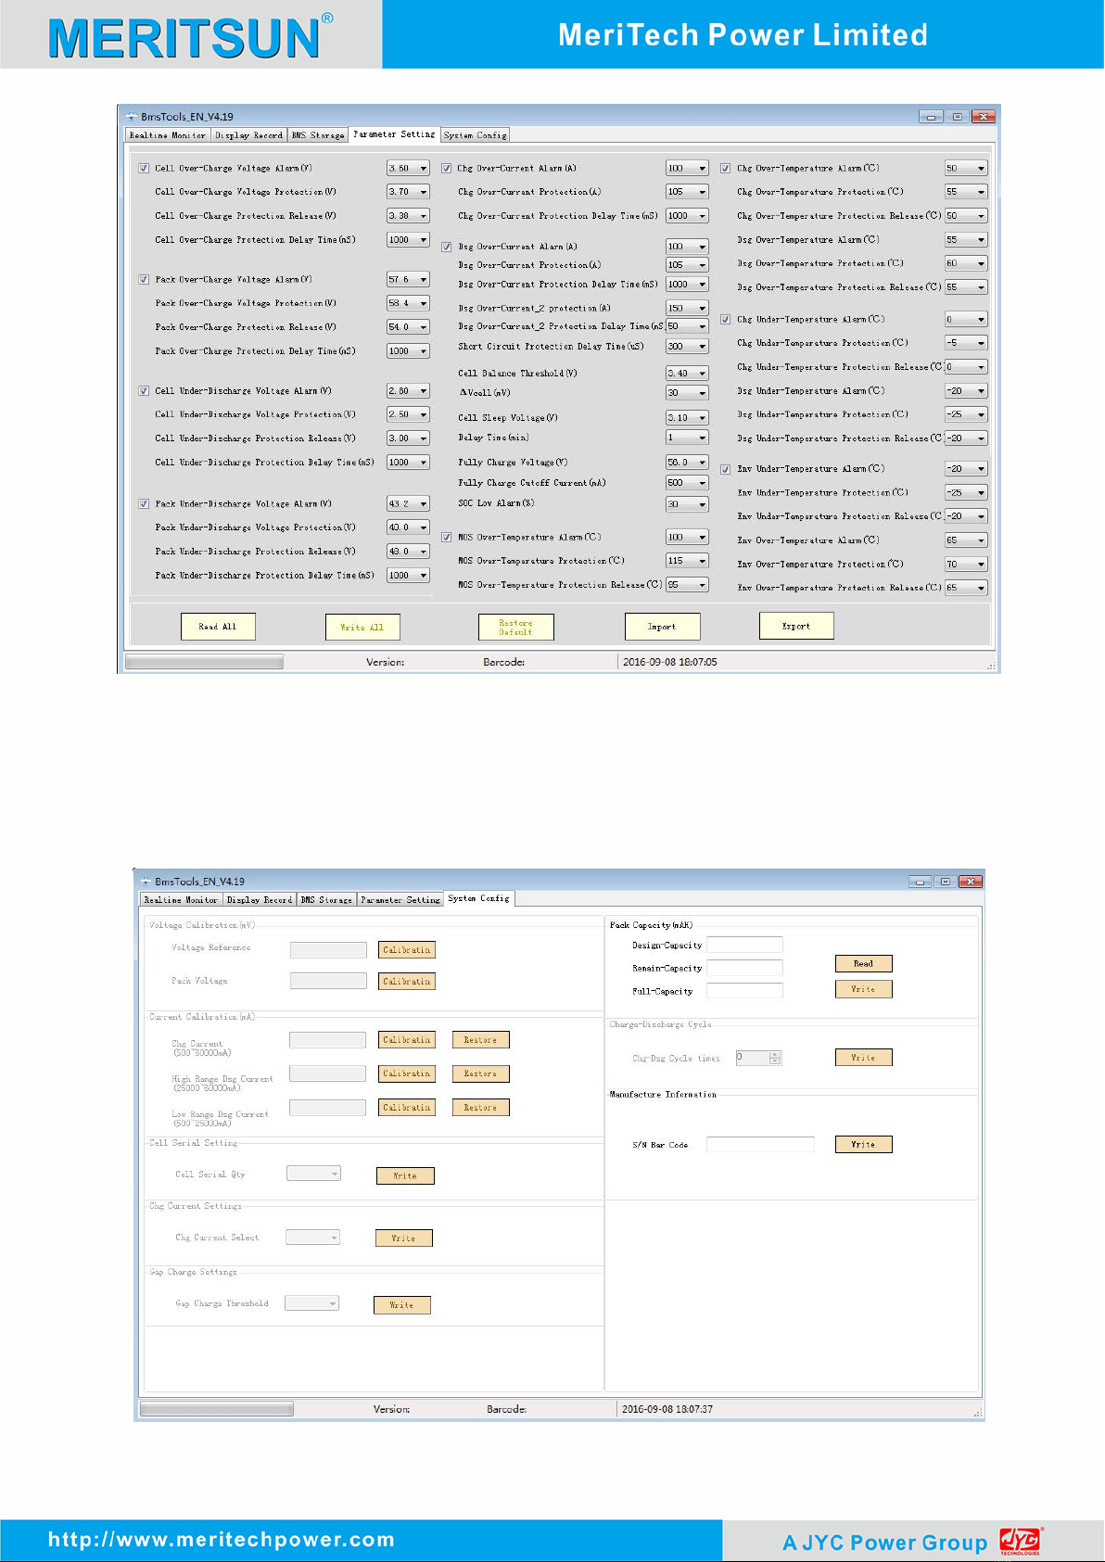
Task: Open Chg Current Select dropdown
Action: coord(312,1238)
